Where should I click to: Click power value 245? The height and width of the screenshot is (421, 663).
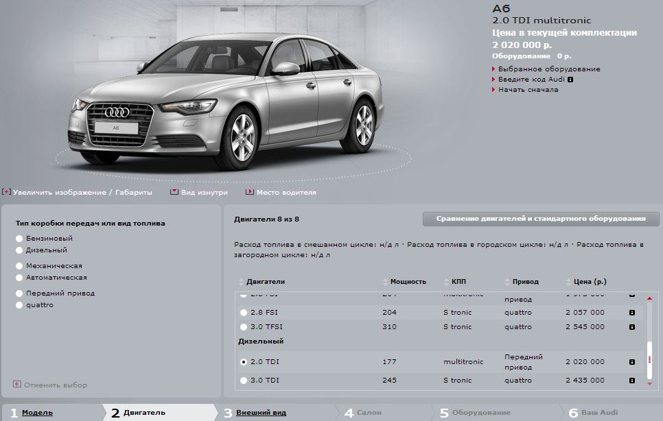tap(389, 381)
